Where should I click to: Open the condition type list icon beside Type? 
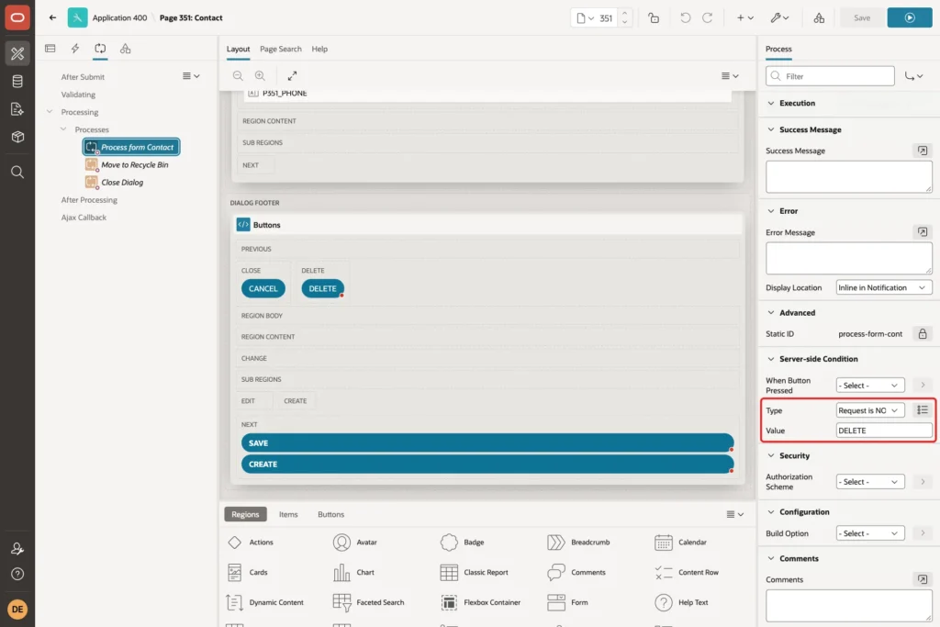pyautogui.click(x=922, y=410)
